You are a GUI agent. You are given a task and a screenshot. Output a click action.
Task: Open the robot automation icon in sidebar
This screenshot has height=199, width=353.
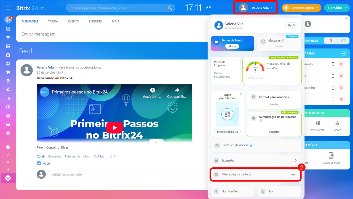coord(8,116)
